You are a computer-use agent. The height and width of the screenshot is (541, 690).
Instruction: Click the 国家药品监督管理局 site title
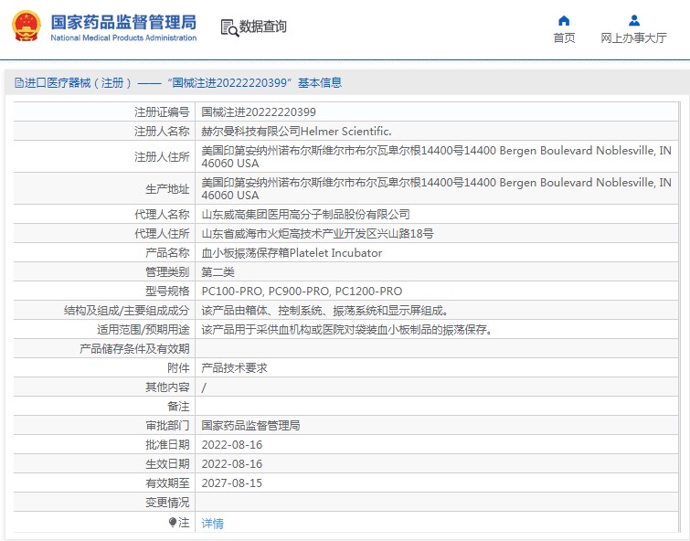tap(123, 22)
